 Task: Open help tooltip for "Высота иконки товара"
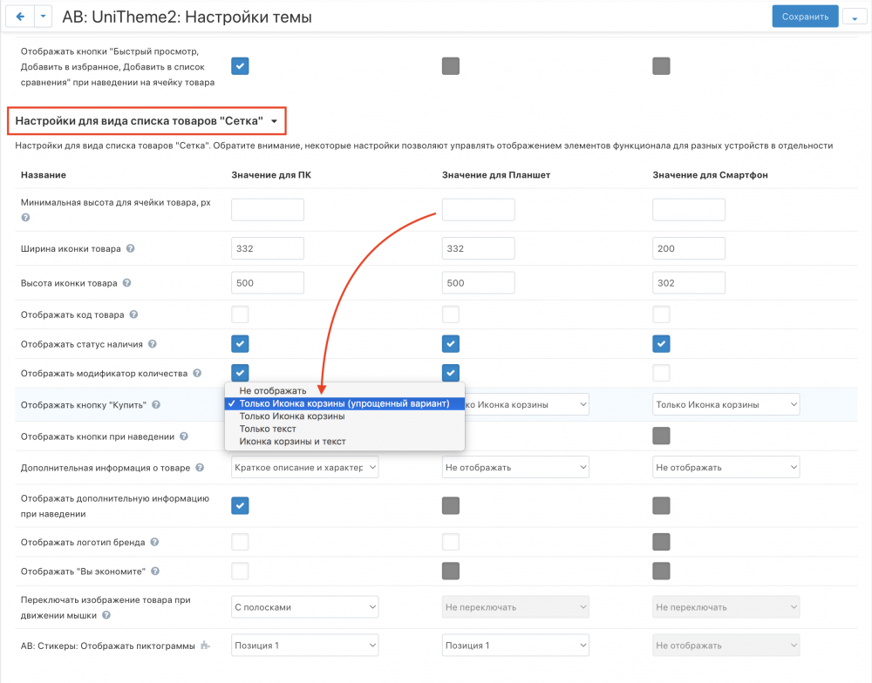[x=127, y=283]
